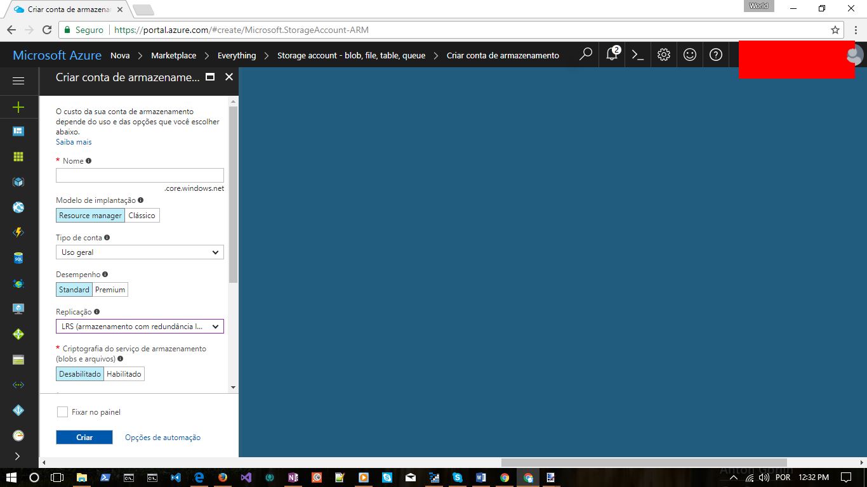The width and height of the screenshot is (867, 487).
Task: Open App Services globe icon in sidebar
Action: [x=18, y=207]
